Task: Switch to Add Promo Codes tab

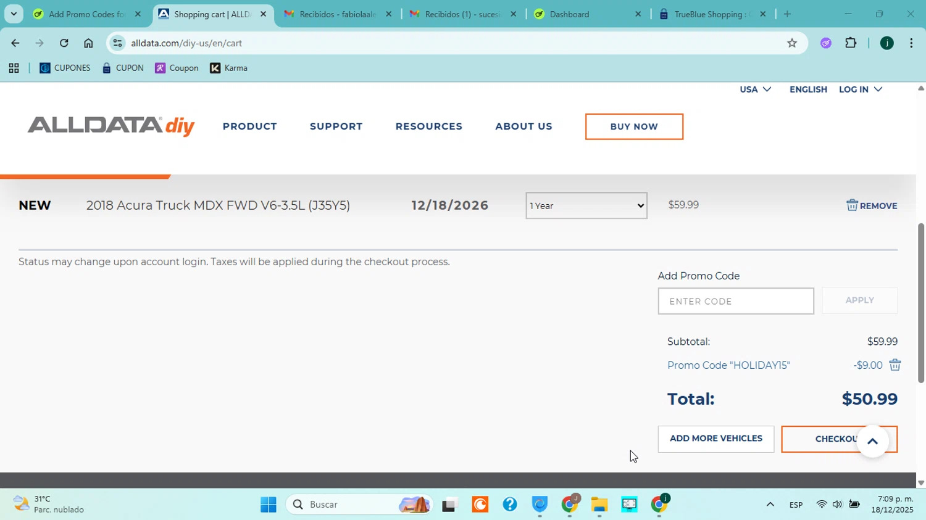Action: click(x=86, y=14)
